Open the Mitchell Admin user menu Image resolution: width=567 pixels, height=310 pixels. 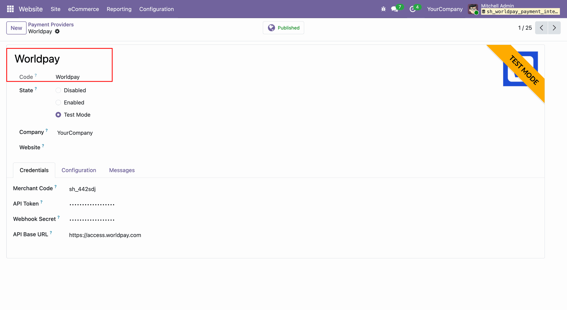click(x=514, y=9)
